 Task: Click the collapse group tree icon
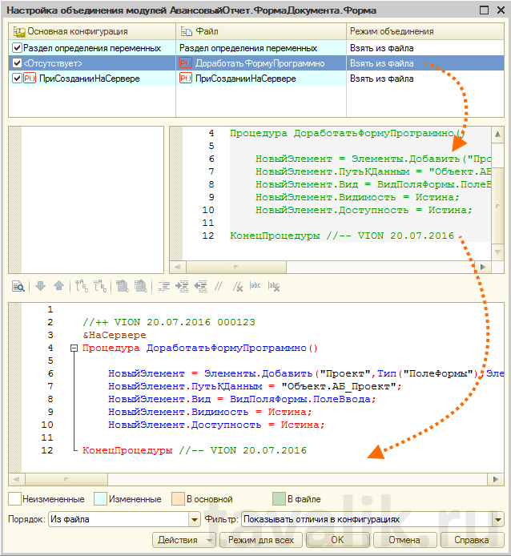(100, 286)
